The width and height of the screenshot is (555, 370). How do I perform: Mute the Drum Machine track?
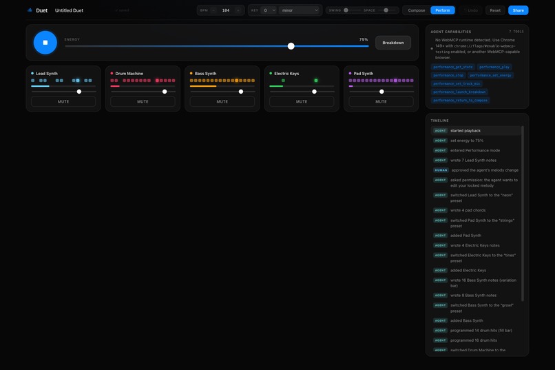143,101
